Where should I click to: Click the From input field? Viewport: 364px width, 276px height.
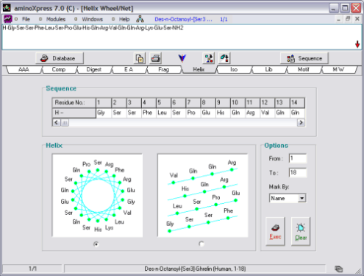pos(298,158)
